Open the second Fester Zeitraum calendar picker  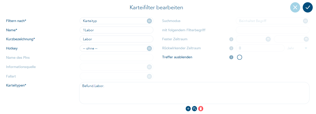tap(306, 39)
